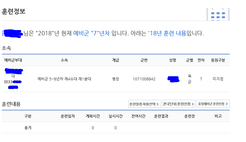Select the 비고 column header
The width and height of the screenshot is (246, 142).
(218, 116)
